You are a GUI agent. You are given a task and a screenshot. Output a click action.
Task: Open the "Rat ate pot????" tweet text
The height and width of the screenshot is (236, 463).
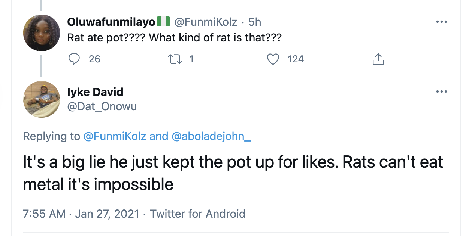[174, 38]
